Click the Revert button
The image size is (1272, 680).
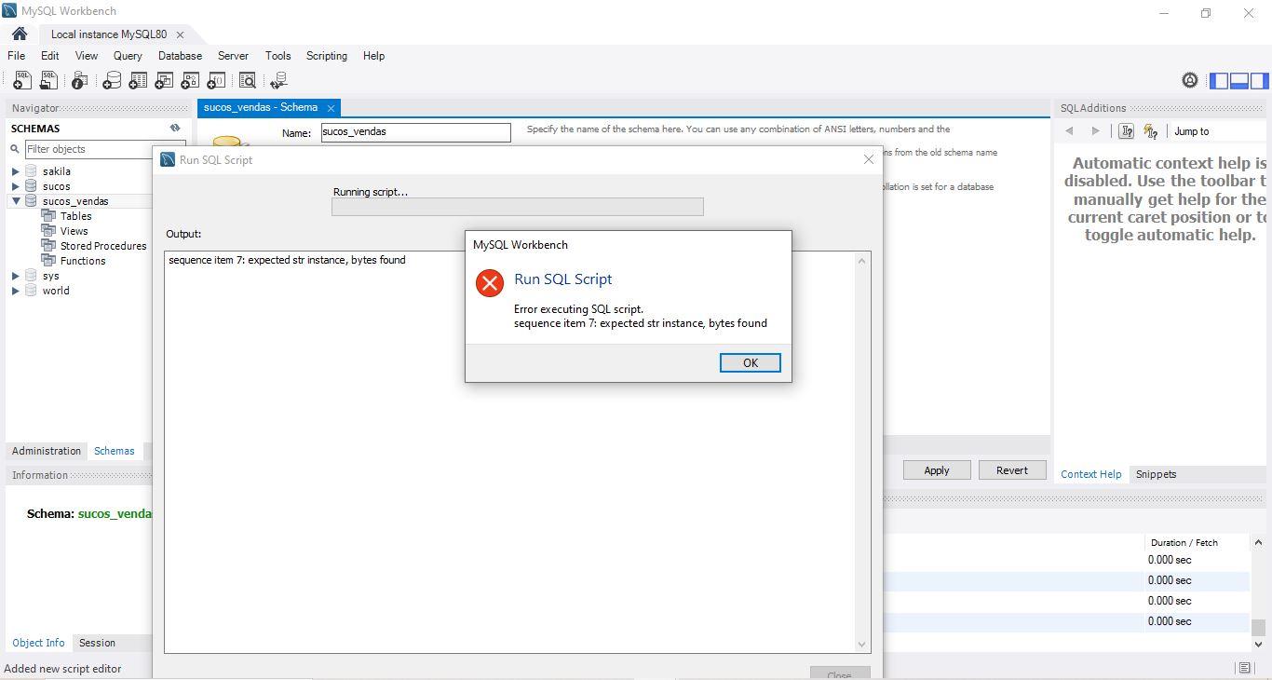pyautogui.click(x=1012, y=470)
